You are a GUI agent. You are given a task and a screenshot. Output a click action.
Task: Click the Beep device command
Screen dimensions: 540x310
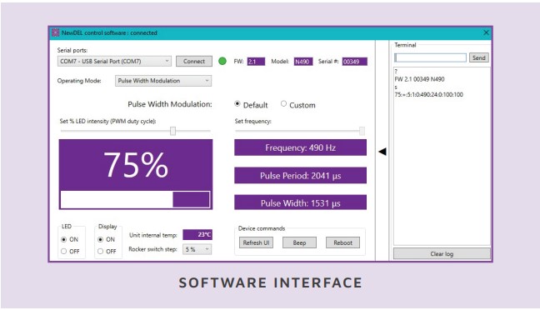pyautogui.click(x=299, y=242)
